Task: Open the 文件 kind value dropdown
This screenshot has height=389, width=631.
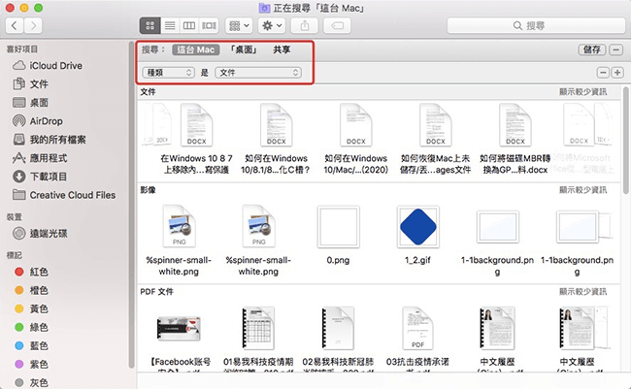Action: click(x=258, y=73)
